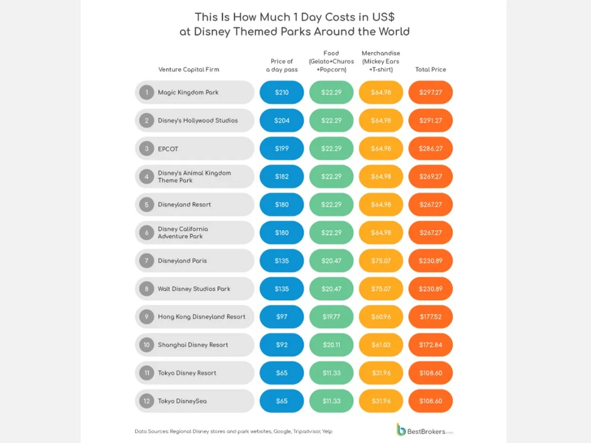Click the number 2 circle badge
Image resolution: width=591 pixels, height=443 pixels.
coord(146,121)
